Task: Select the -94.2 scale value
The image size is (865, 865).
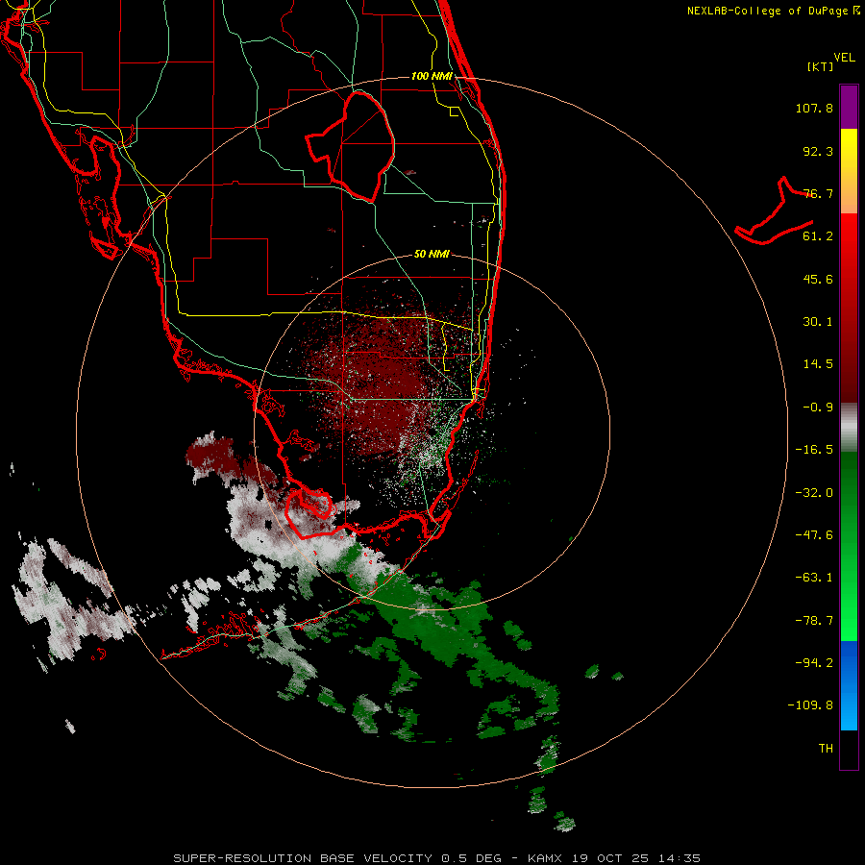Action: point(814,662)
